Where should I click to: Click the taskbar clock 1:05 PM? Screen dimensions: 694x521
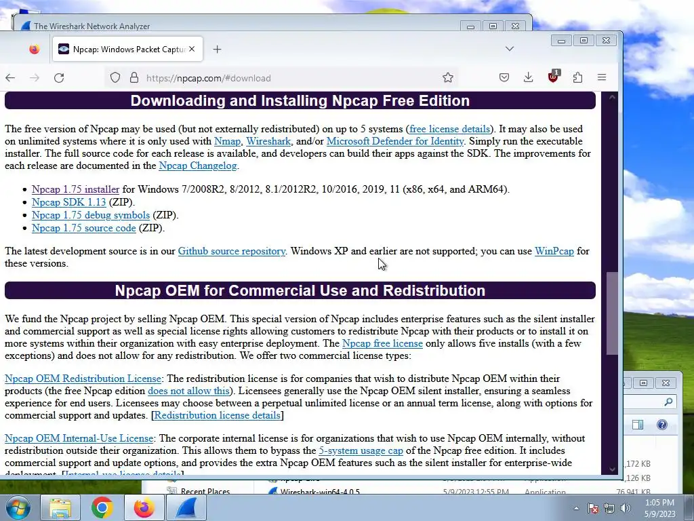coord(659,508)
